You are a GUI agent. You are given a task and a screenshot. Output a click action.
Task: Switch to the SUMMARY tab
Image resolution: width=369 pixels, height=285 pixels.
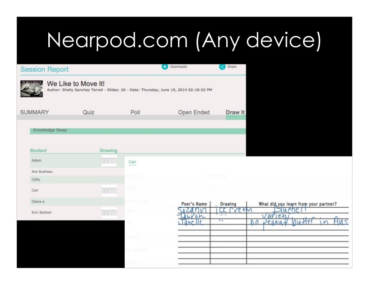pos(34,112)
